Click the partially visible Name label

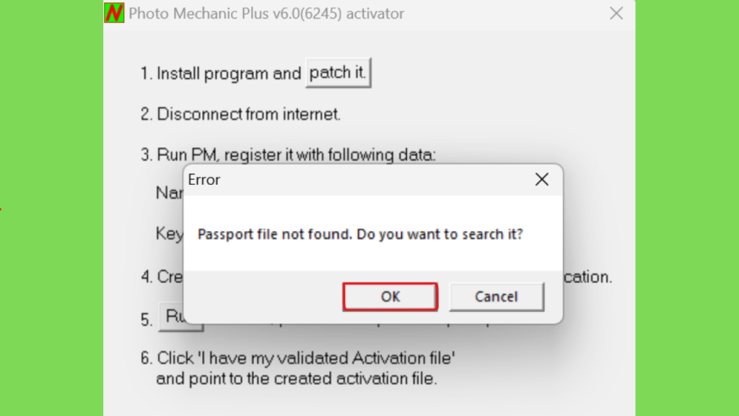click(x=169, y=192)
